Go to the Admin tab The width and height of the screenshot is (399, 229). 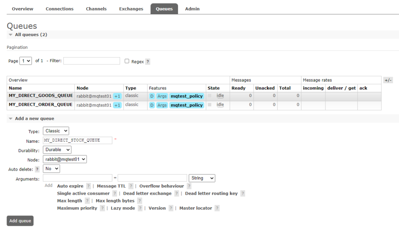pyautogui.click(x=192, y=9)
